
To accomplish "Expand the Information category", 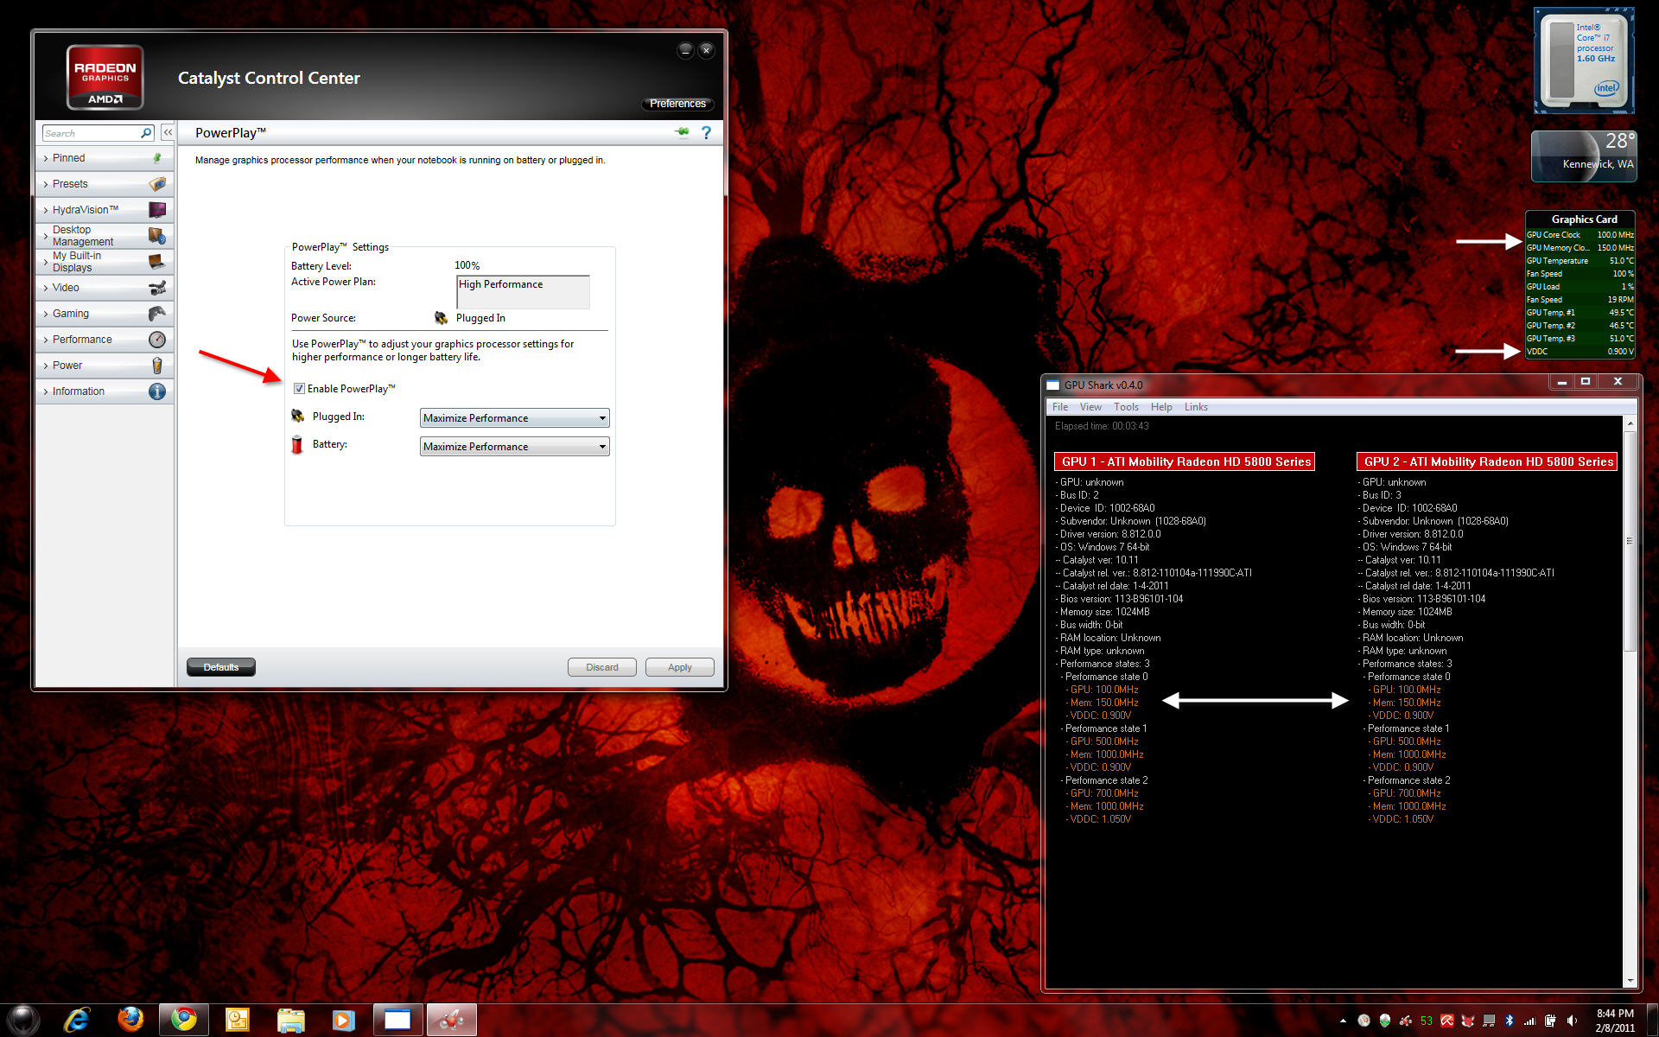I will tap(105, 391).
